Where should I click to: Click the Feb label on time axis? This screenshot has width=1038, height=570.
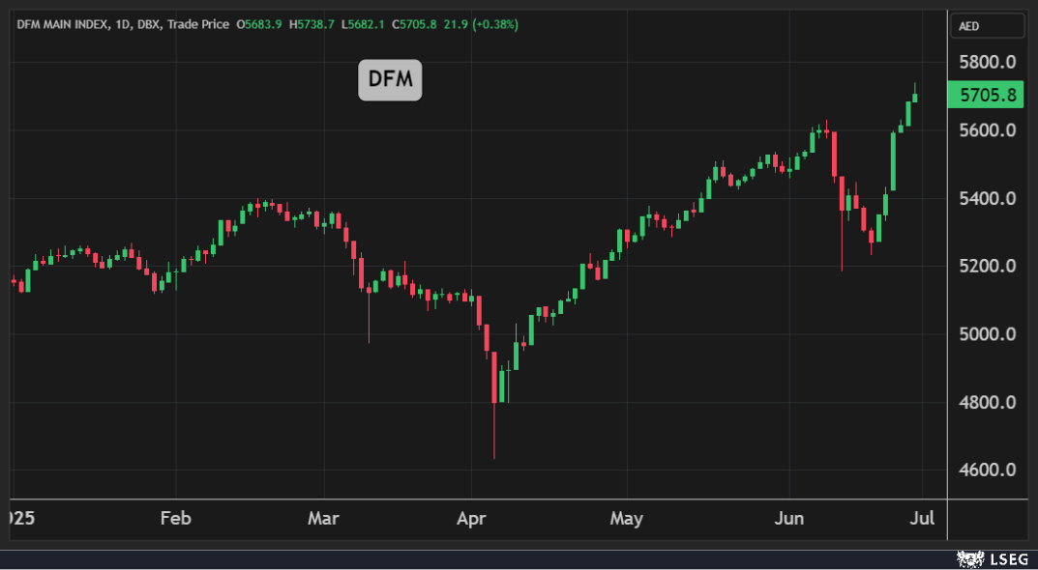pyautogui.click(x=175, y=519)
